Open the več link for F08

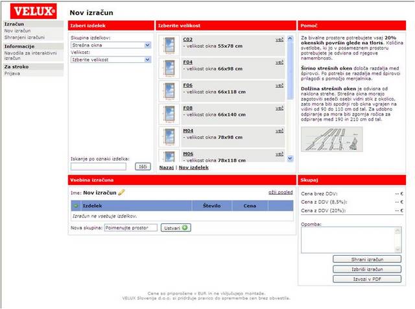tap(279, 107)
